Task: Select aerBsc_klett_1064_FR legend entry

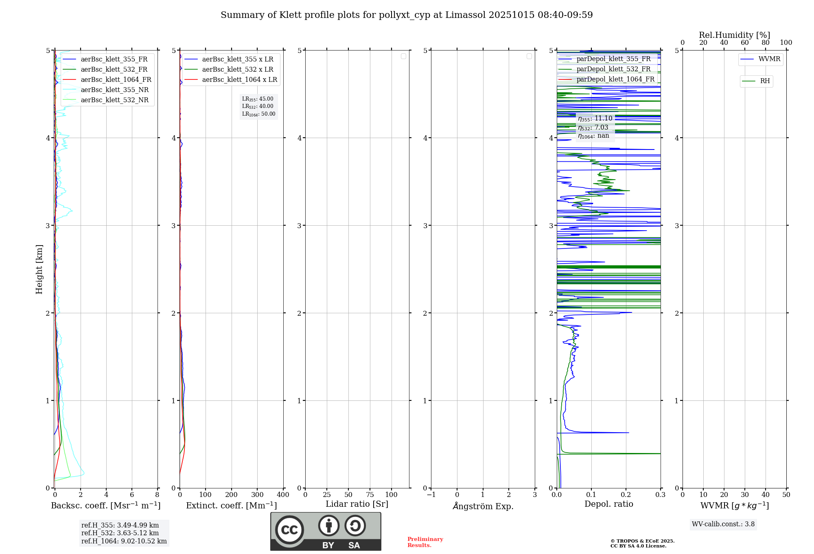Action: click(x=116, y=80)
